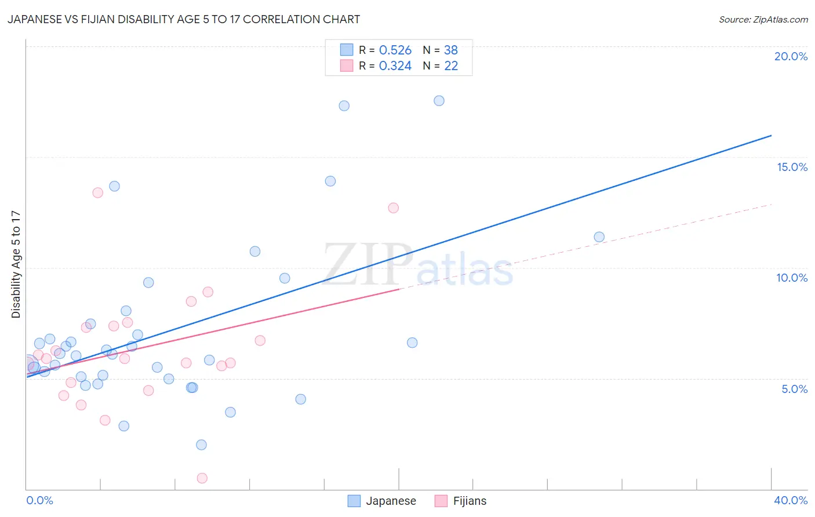Click the 20.0% y-axis label
Image resolution: width=815 pixels, height=517 pixels.
pos(791,56)
